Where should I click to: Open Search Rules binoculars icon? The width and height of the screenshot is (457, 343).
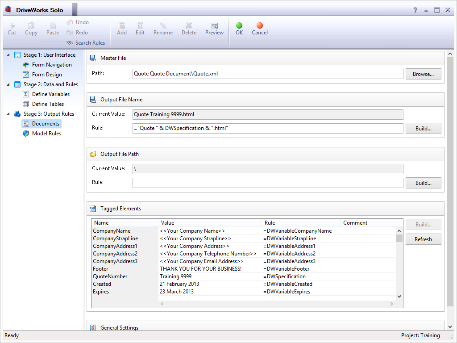pyautogui.click(x=70, y=43)
